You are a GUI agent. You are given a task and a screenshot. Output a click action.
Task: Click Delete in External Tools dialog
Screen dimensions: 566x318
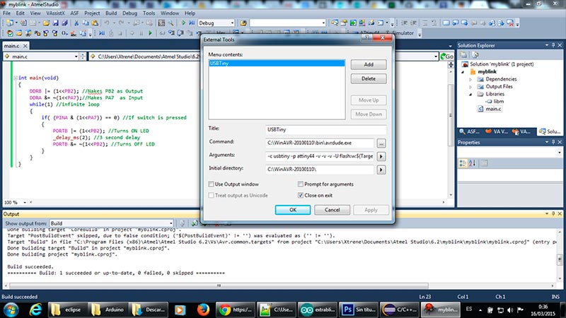pyautogui.click(x=369, y=78)
